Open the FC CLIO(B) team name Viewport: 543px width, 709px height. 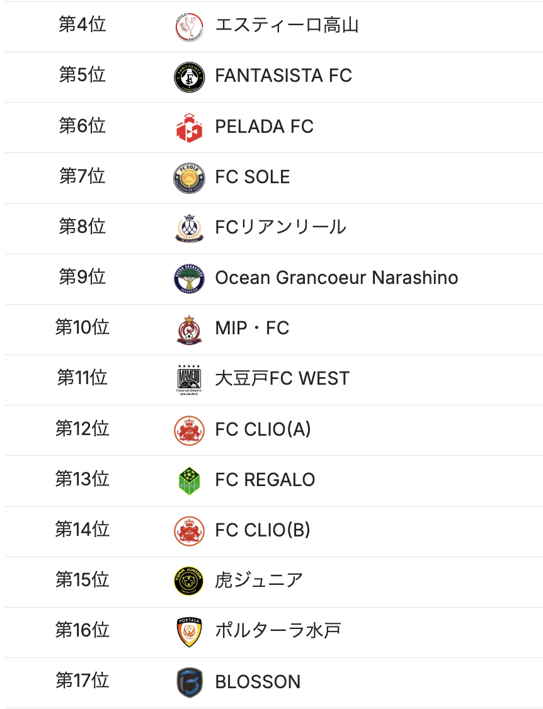point(263,530)
